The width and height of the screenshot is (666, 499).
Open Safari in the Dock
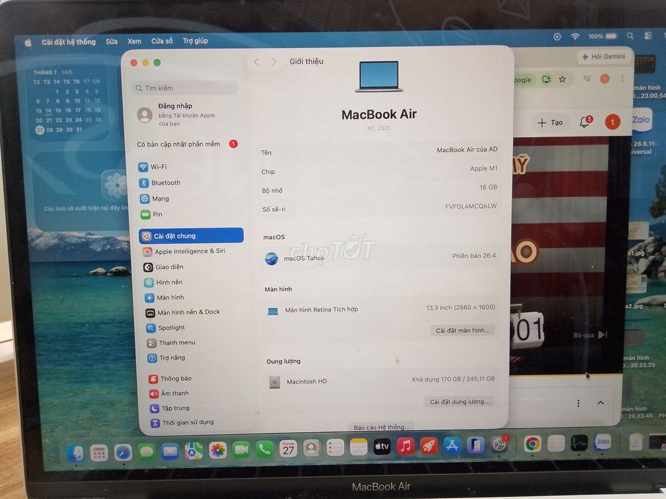[123, 454]
